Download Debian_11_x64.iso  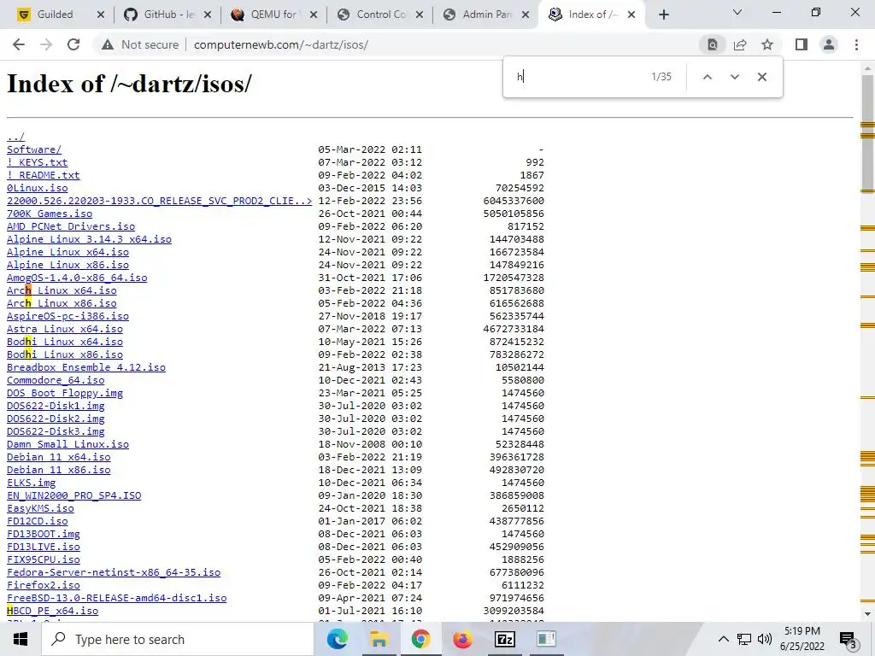pos(59,458)
